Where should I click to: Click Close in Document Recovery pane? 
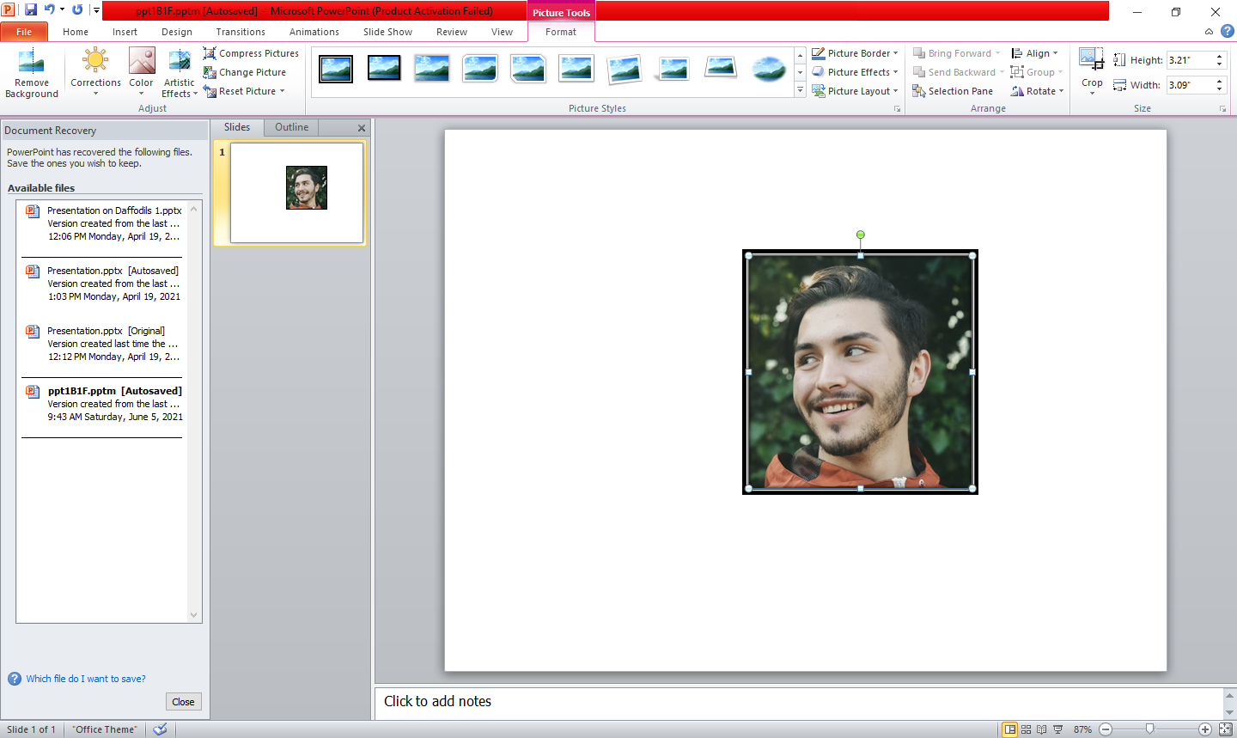pos(183,702)
